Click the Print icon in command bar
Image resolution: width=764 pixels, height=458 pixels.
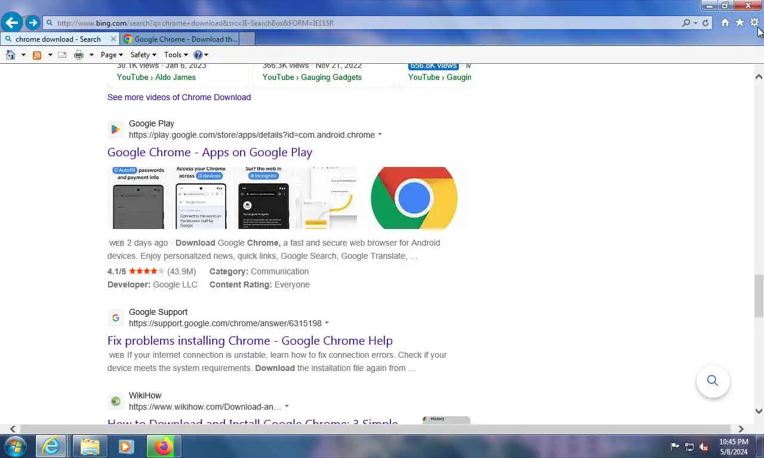(x=78, y=55)
